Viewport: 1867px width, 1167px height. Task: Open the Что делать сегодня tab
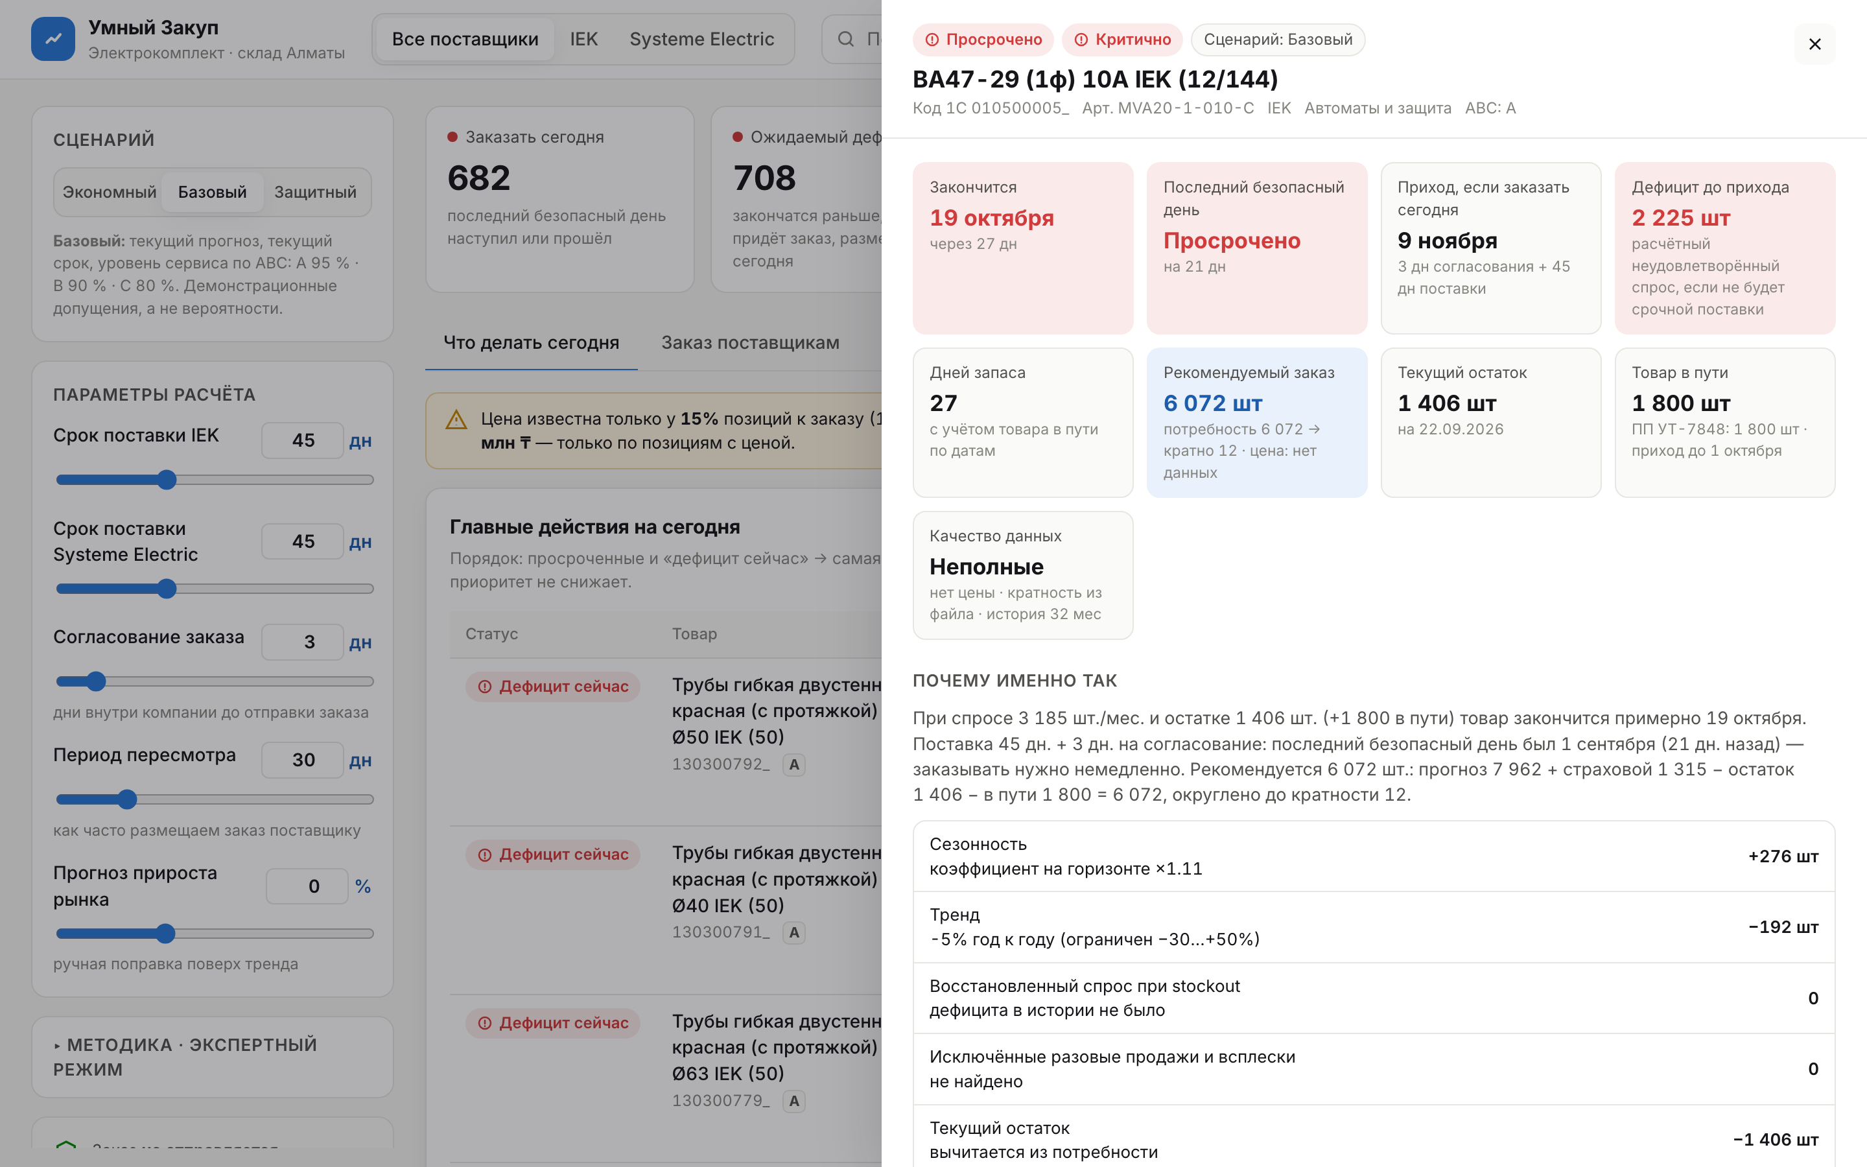point(531,343)
